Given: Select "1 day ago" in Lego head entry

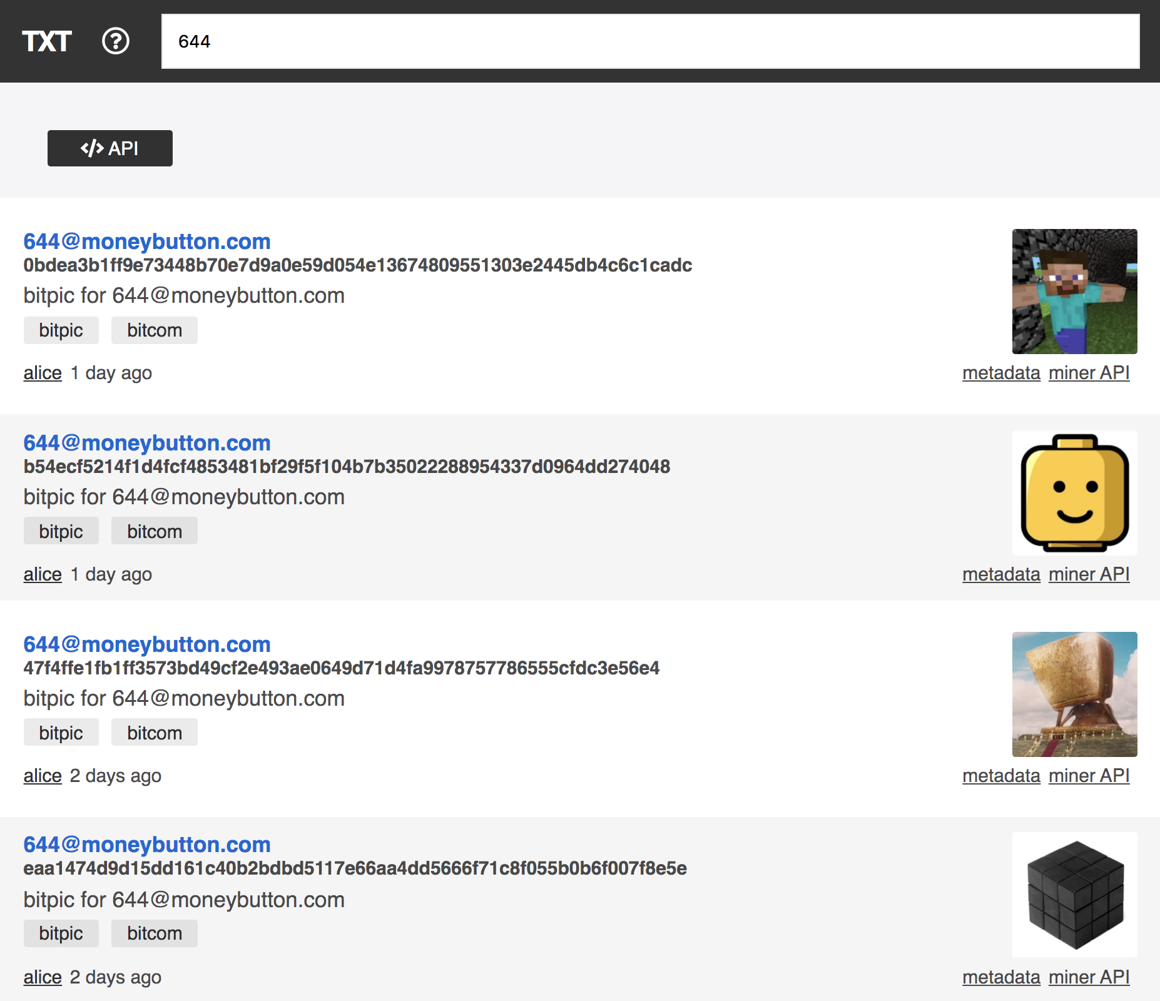Looking at the screenshot, I should (x=111, y=574).
